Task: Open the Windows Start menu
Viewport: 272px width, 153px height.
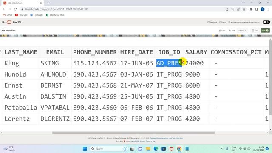Action: pyautogui.click(x=85, y=149)
